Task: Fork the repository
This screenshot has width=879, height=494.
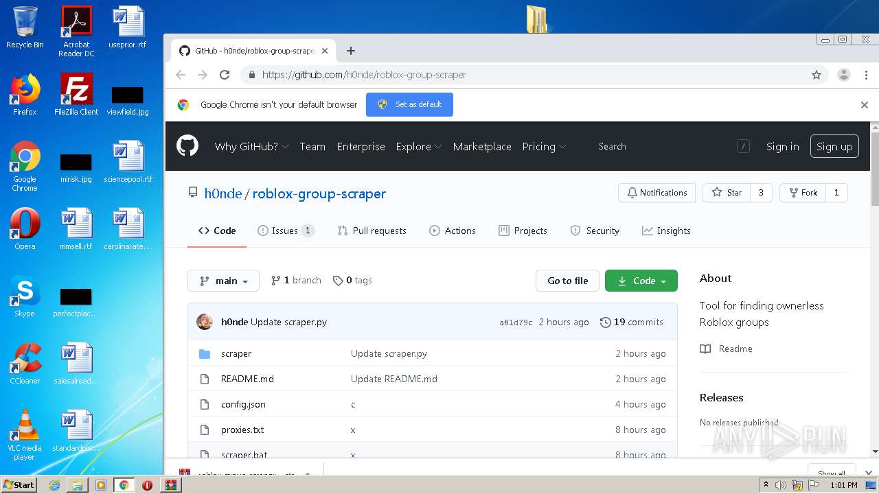Action: pos(803,193)
